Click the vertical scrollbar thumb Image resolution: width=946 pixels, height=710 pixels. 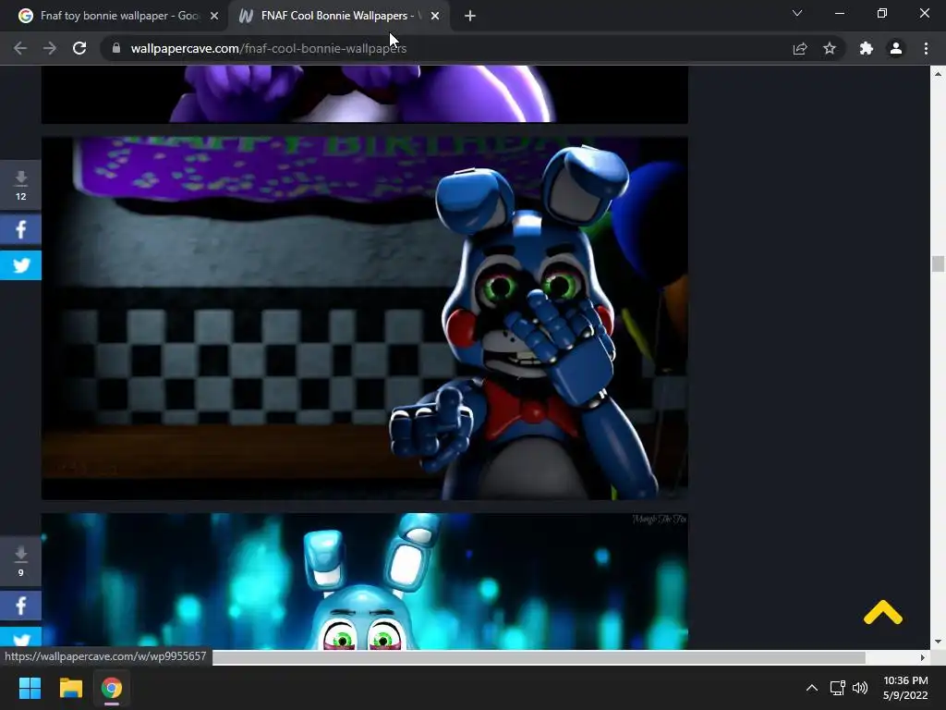(x=938, y=263)
